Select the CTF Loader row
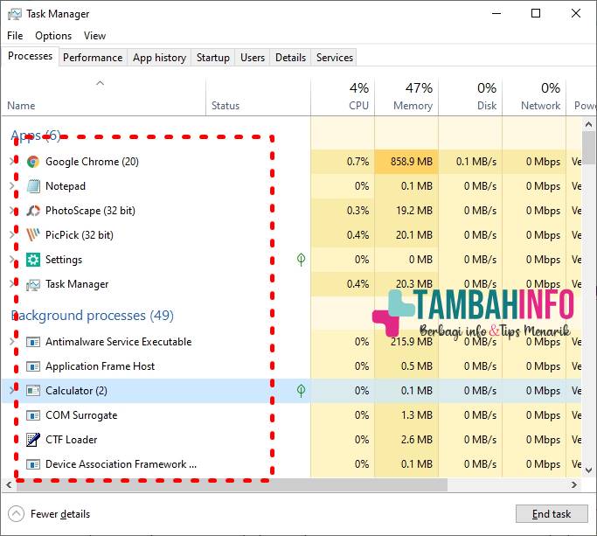Viewport: 597px width, 536px height. tap(291, 440)
